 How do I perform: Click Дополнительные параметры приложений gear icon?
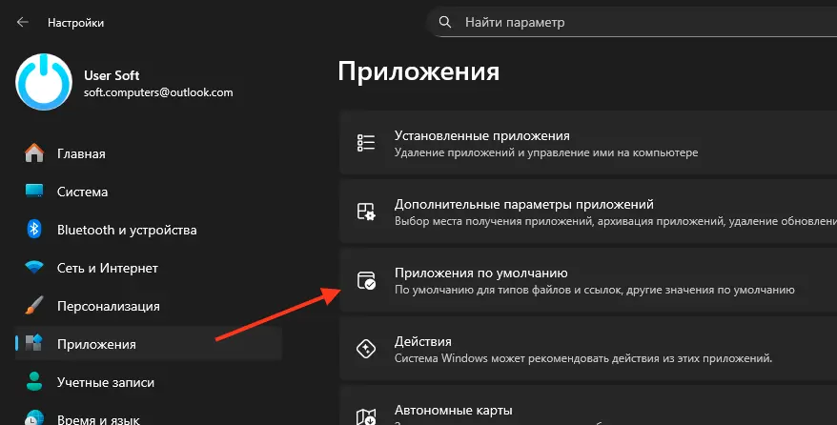[366, 212]
